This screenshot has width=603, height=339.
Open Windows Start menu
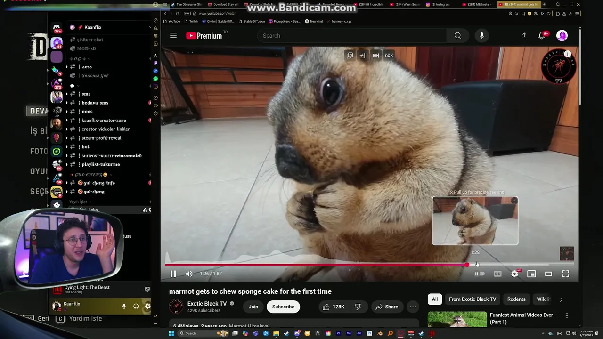coord(172,333)
